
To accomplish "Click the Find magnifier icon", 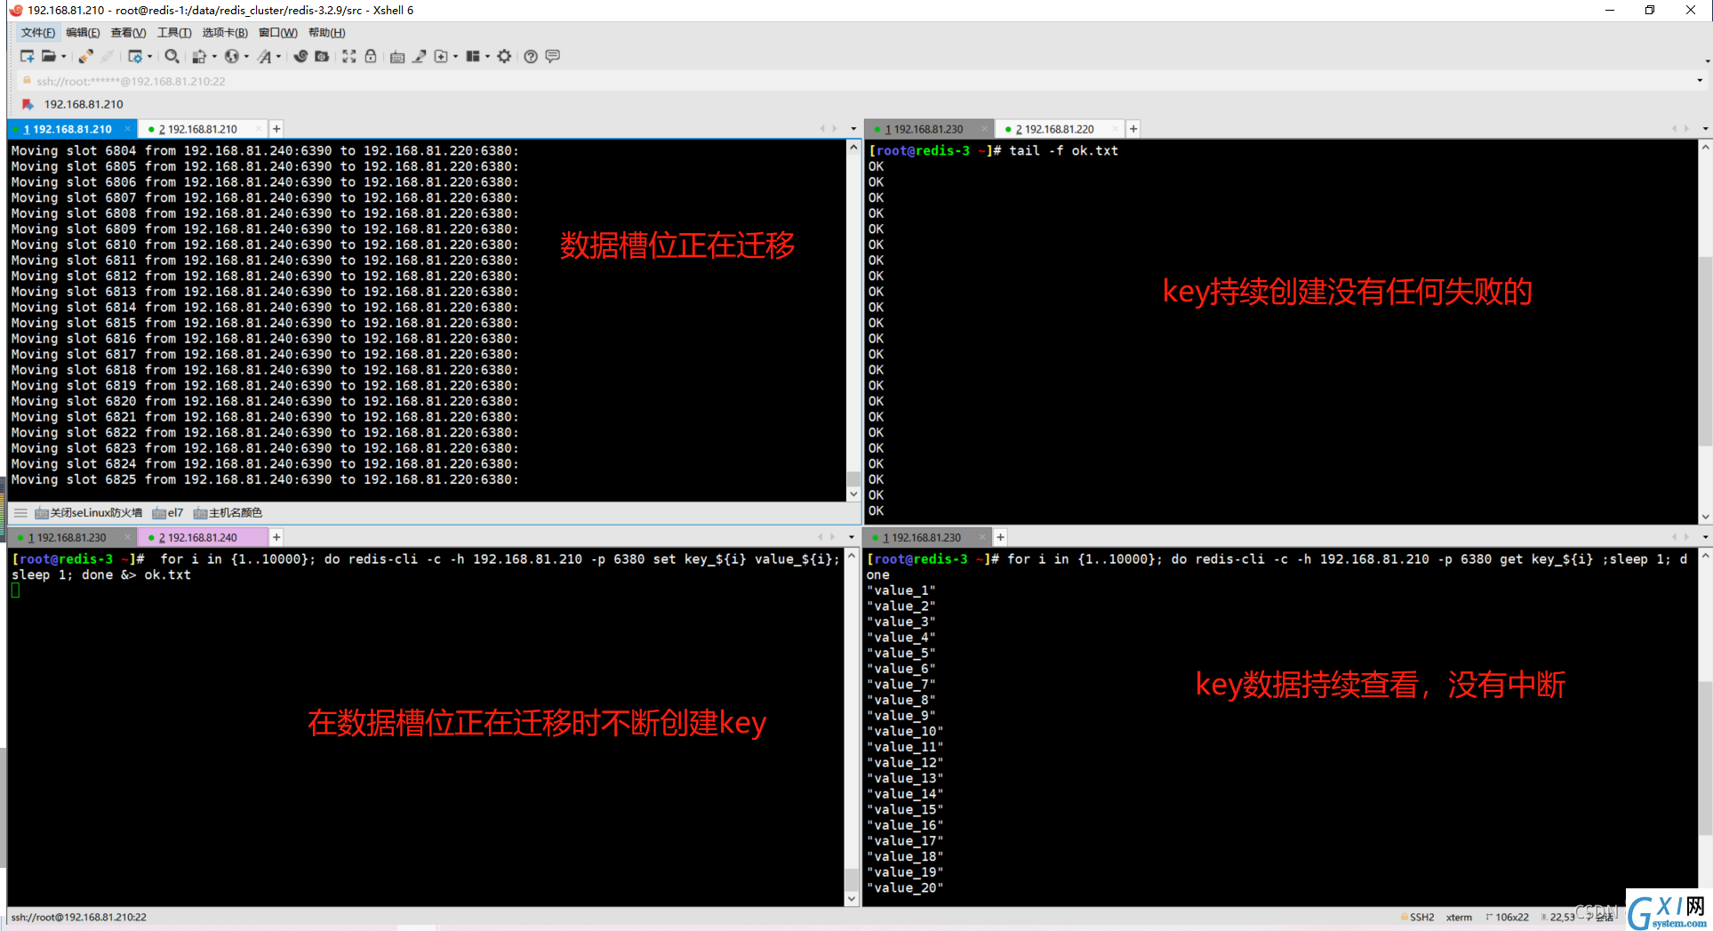I will 172,56.
